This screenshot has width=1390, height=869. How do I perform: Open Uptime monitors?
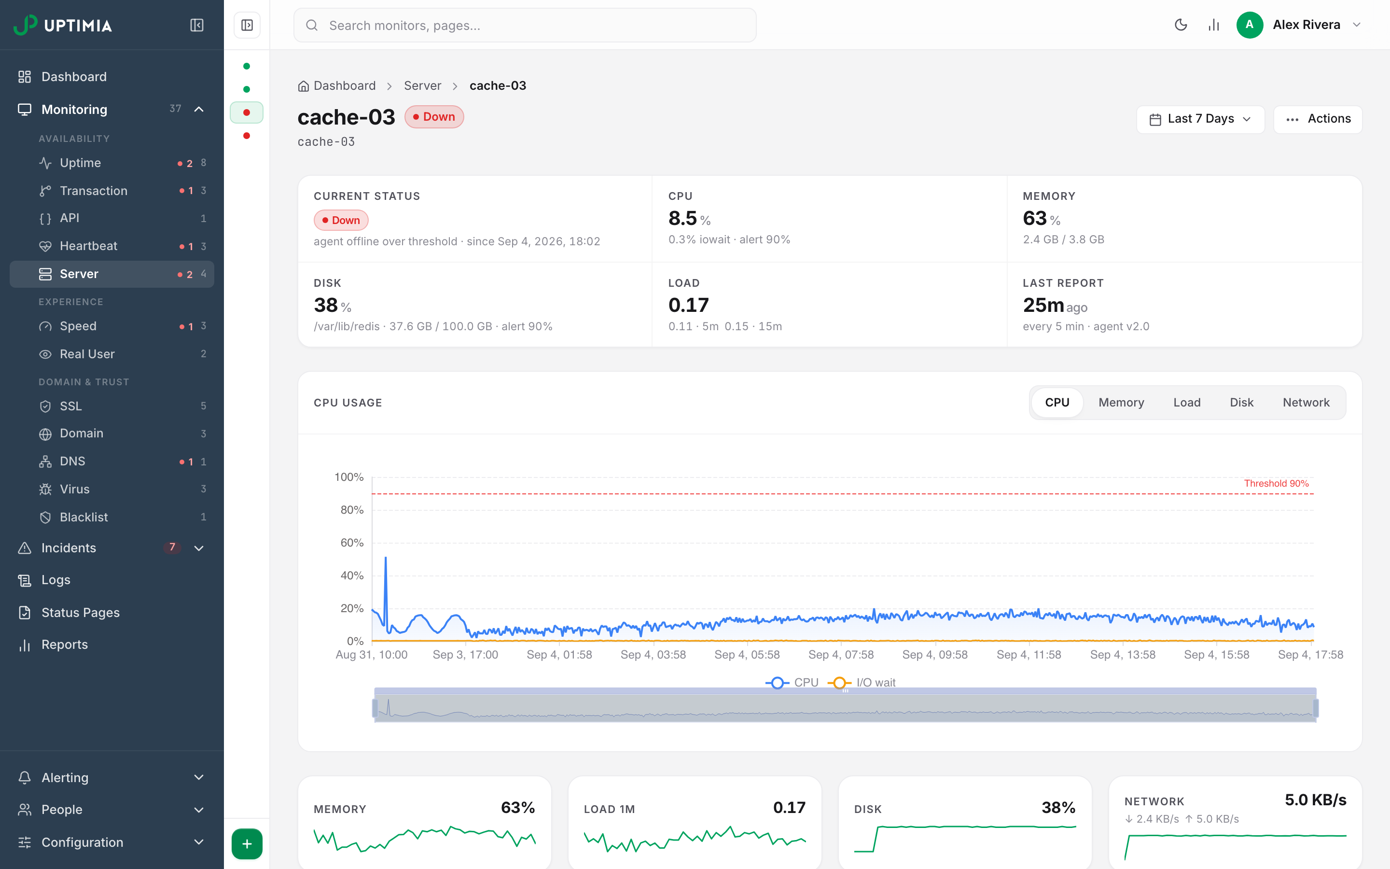[x=112, y=163]
